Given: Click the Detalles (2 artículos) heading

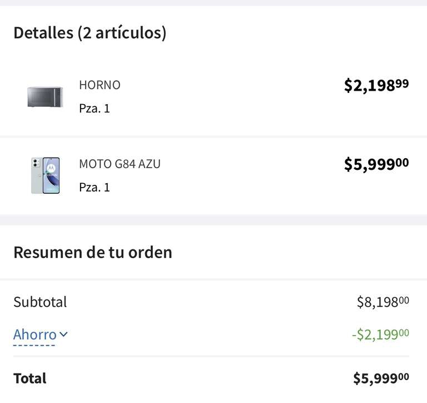Looking at the screenshot, I should [90, 33].
